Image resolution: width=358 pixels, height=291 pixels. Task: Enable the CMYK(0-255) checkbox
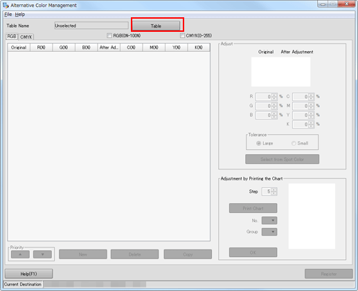pos(182,35)
